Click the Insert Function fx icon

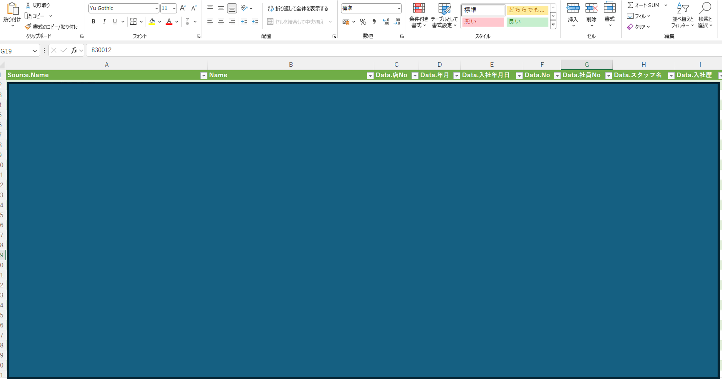coord(74,51)
